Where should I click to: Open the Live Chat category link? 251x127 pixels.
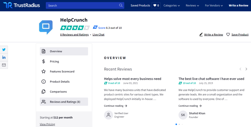(x=99, y=35)
